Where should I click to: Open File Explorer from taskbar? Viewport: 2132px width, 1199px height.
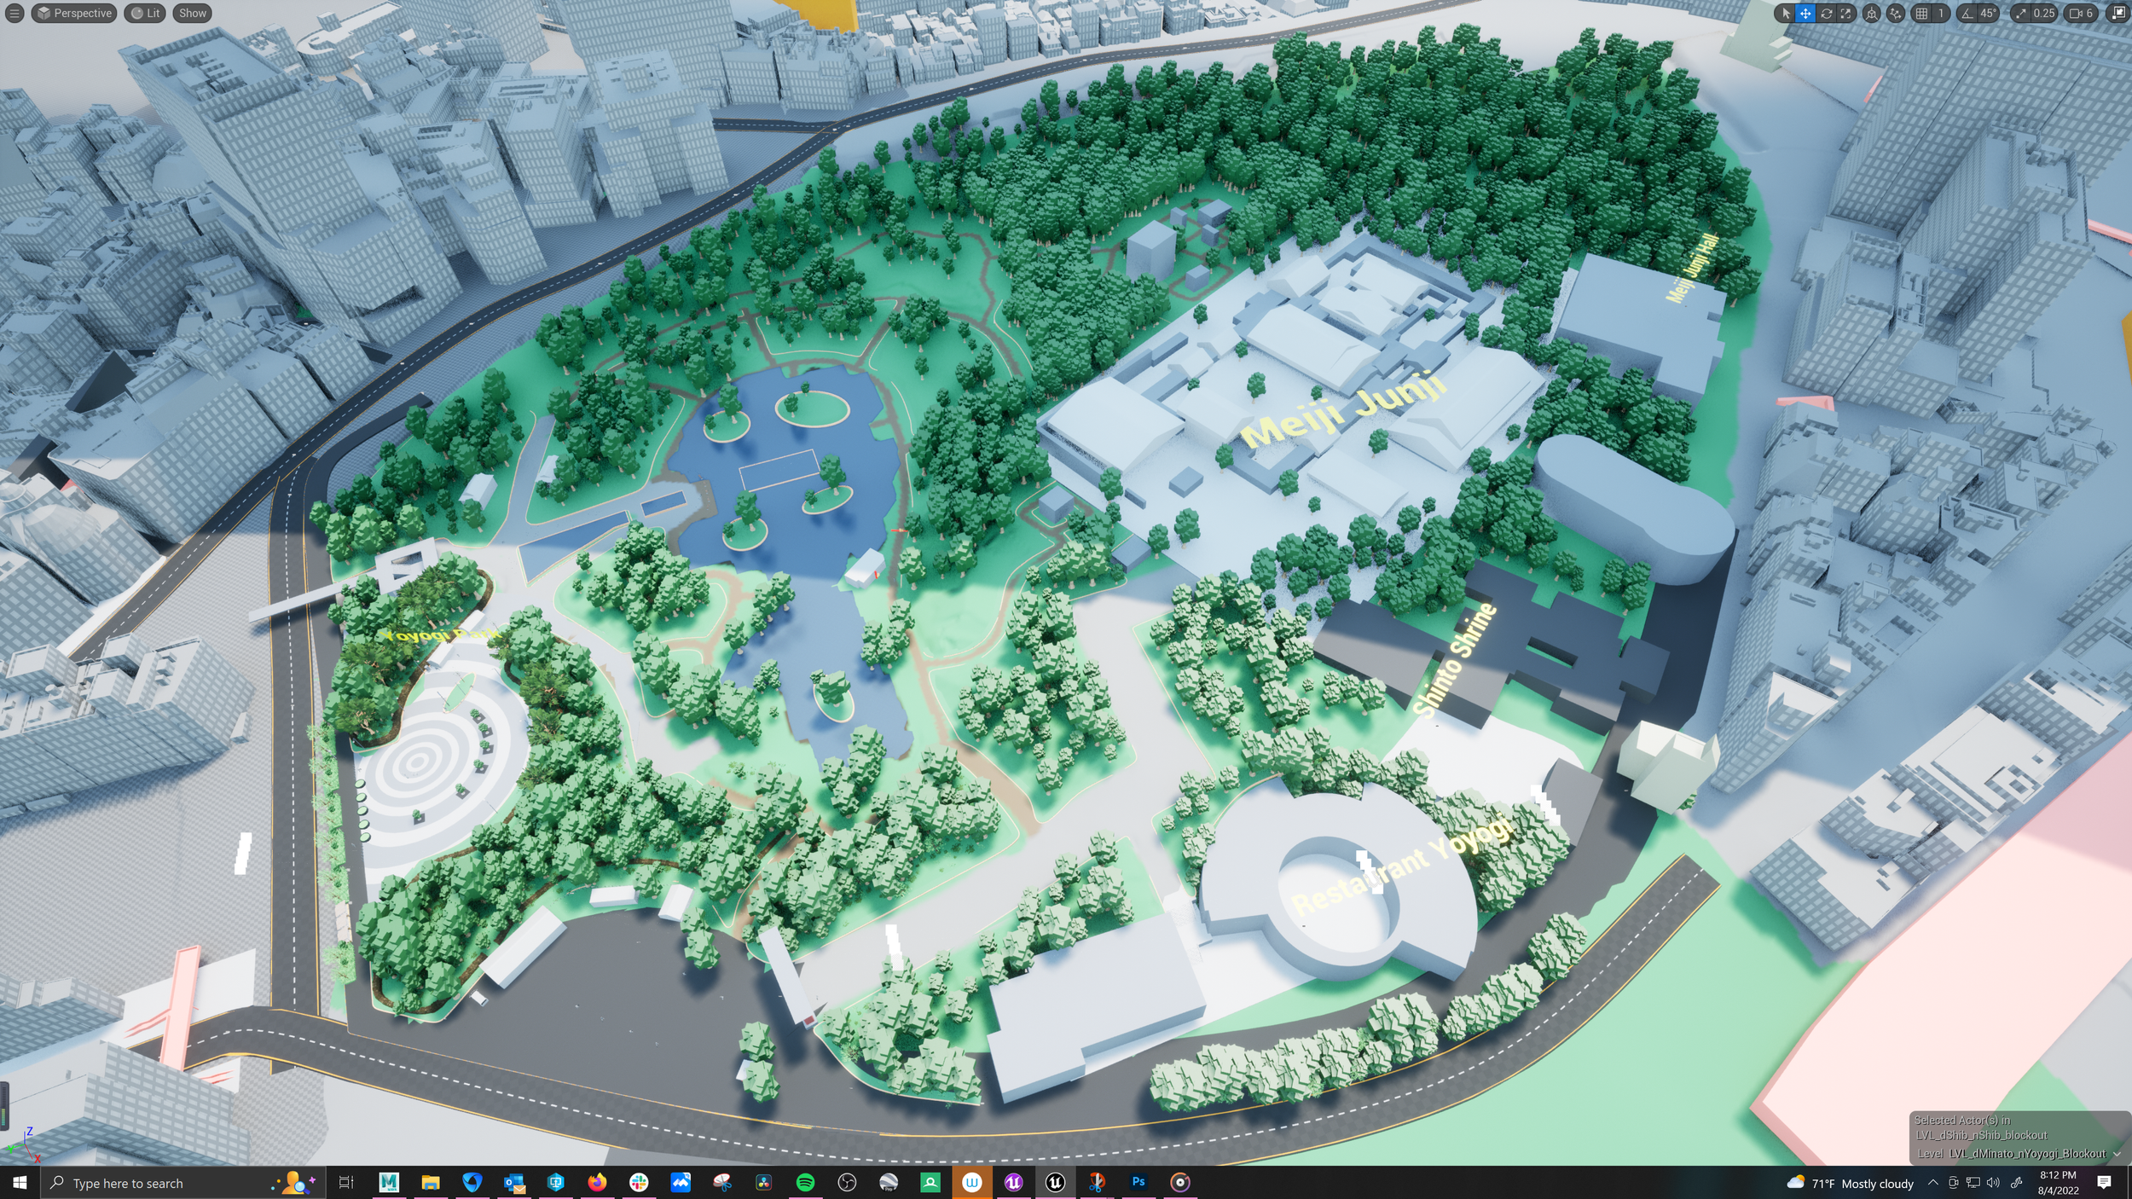(x=431, y=1183)
